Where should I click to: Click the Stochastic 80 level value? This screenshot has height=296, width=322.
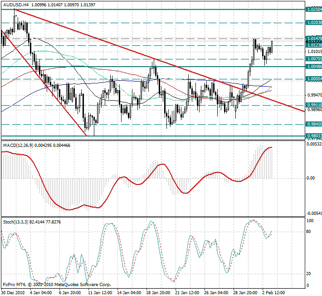[x=308, y=232]
